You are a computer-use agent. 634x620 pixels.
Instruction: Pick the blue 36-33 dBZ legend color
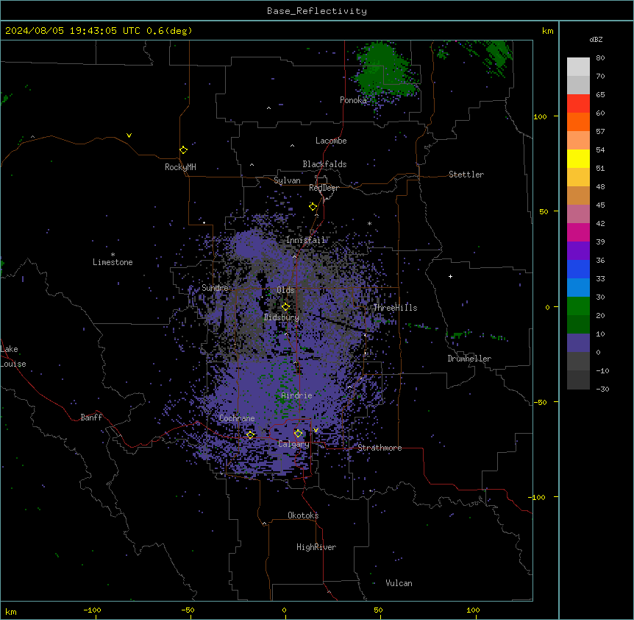coord(578,269)
